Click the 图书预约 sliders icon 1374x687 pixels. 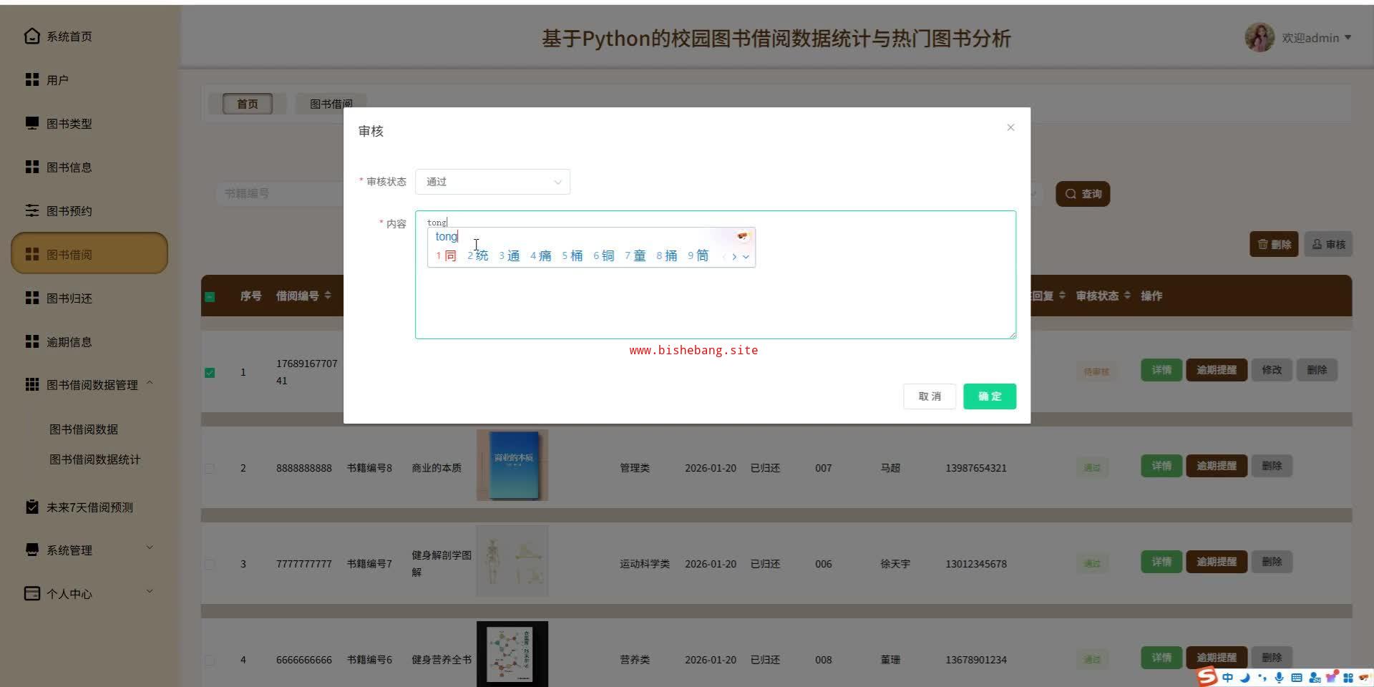[x=31, y=210]
